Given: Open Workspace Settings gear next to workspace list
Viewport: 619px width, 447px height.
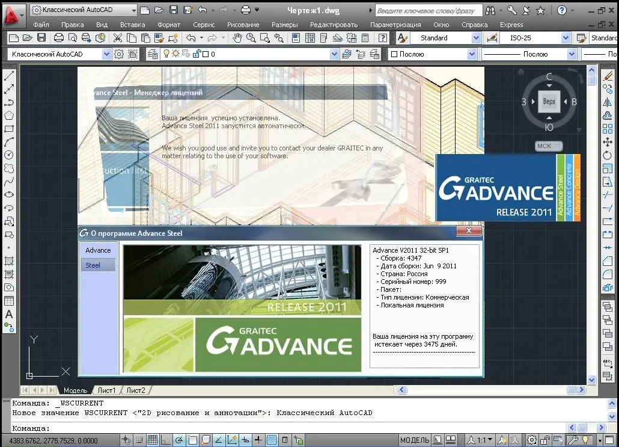Looking at the screenshot, I should tap(119, 54).
